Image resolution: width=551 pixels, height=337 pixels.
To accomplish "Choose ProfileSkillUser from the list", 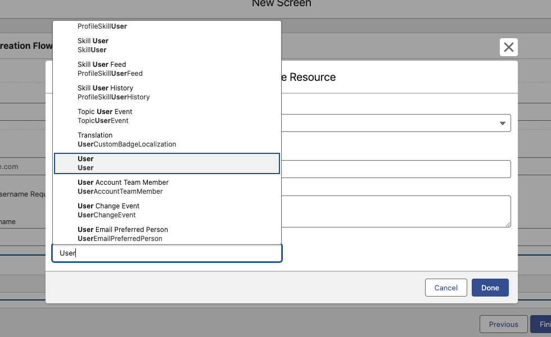I will tap(166, 26).
